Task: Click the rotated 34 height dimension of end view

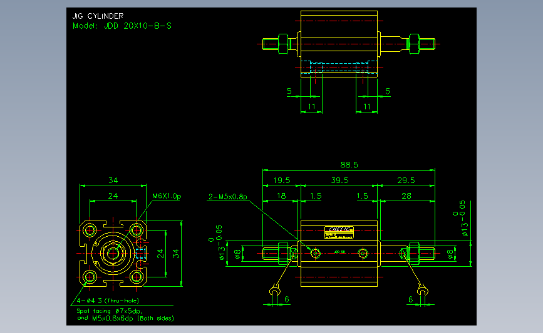Action: pyautogui.click(x=176, y=254)
